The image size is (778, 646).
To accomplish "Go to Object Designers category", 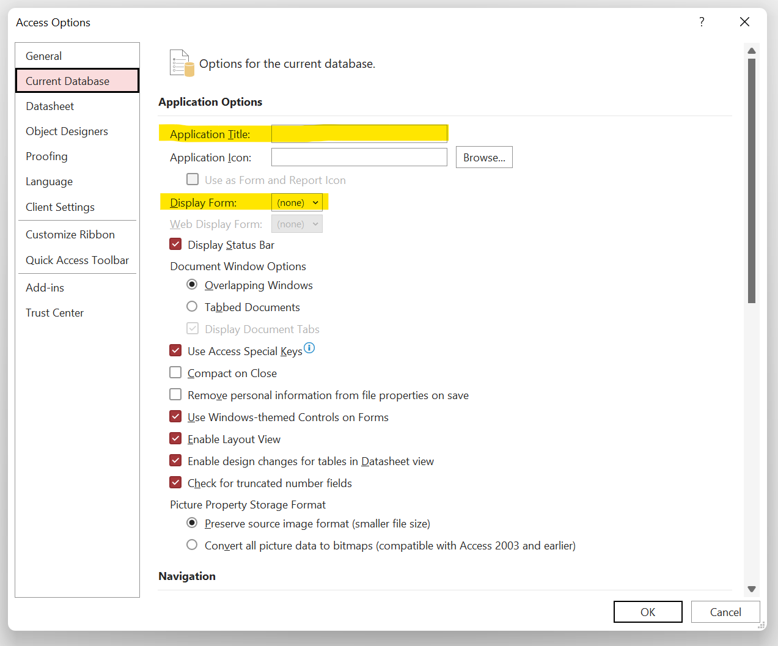I will click(x=77, y=131).
